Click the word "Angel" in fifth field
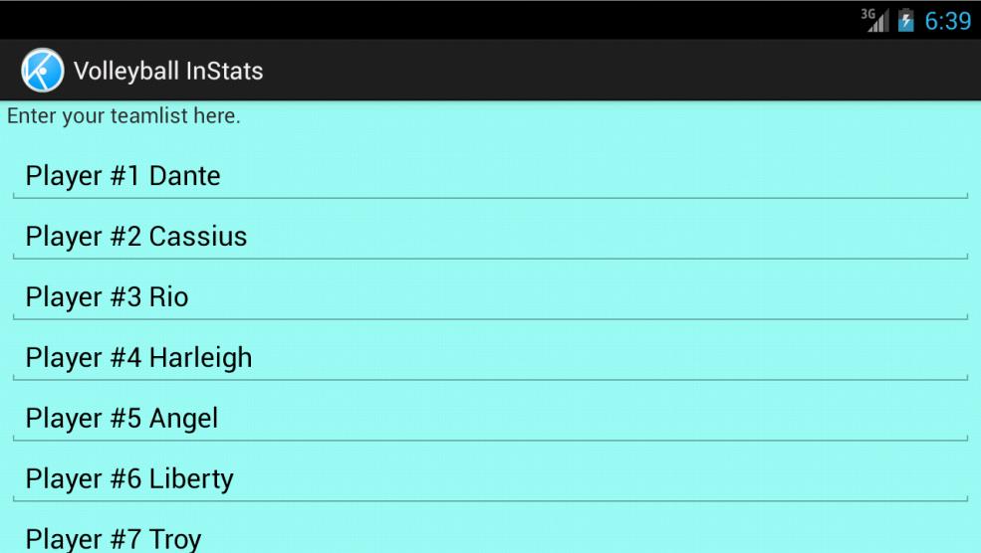 pyautogui.click(x=183, y=419)
